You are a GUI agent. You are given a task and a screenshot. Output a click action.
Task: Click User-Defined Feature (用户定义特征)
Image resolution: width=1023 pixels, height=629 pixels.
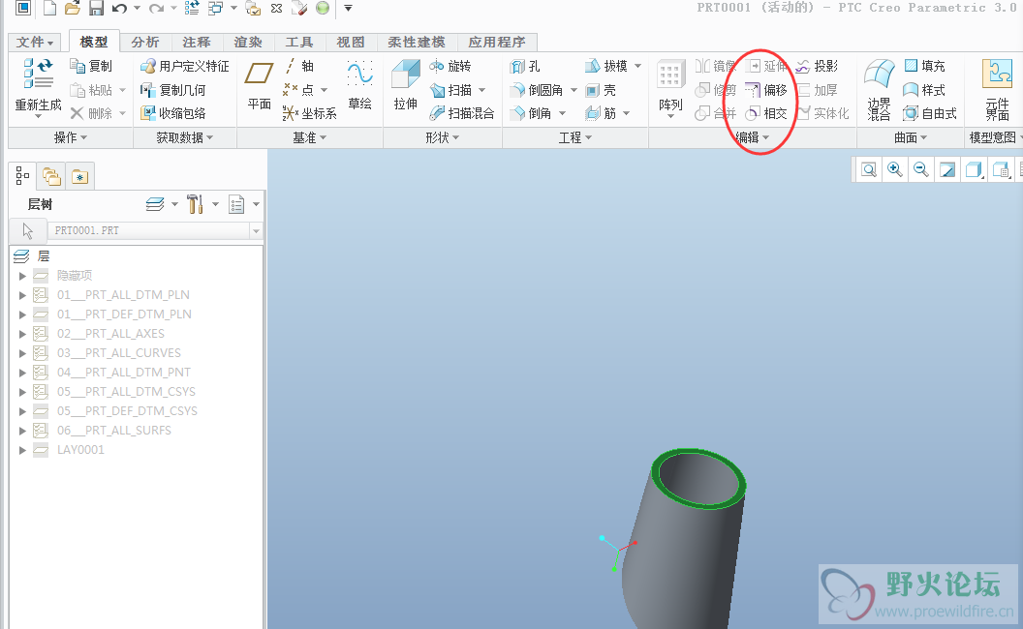click(x=185, y=66)
